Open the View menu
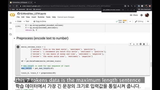 tap(28, 17)
